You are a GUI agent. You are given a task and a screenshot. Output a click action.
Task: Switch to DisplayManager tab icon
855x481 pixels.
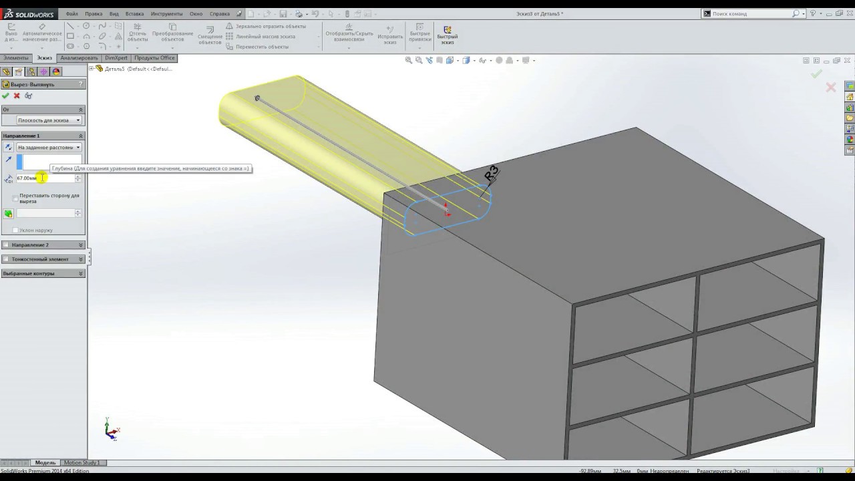pyautogui.click(x=56, y=71)
